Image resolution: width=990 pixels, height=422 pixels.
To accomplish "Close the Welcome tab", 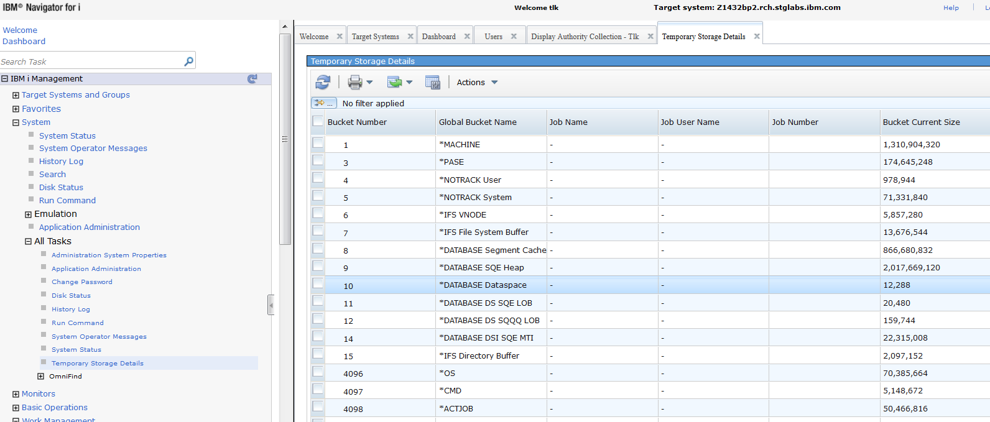I will coord(340,36).
